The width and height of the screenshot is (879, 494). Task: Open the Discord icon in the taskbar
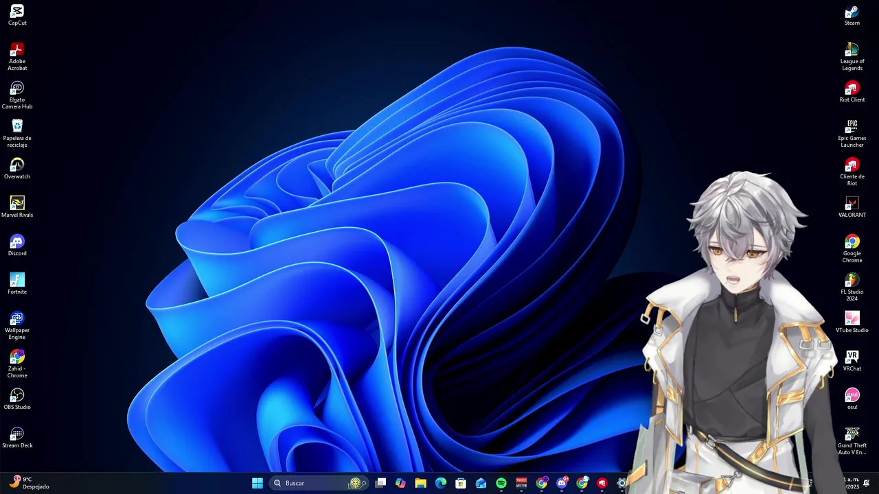coord(562,483)
